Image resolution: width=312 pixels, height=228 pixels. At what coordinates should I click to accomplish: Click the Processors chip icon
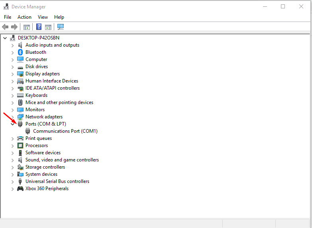20,145
